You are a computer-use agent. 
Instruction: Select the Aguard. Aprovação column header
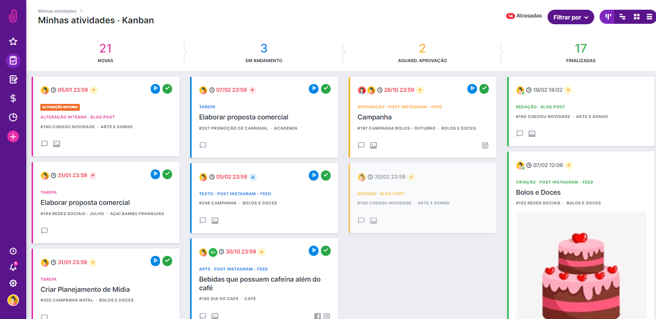(422, 53)
